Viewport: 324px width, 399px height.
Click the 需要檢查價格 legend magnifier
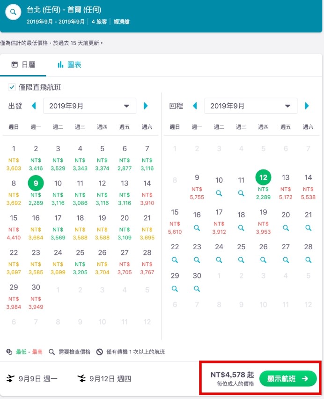(52, 352)
